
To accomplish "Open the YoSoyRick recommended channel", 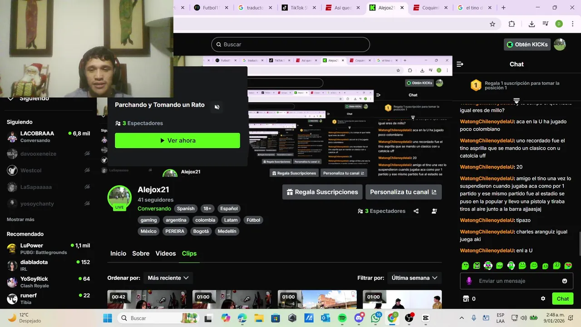I will coord(48,282).
